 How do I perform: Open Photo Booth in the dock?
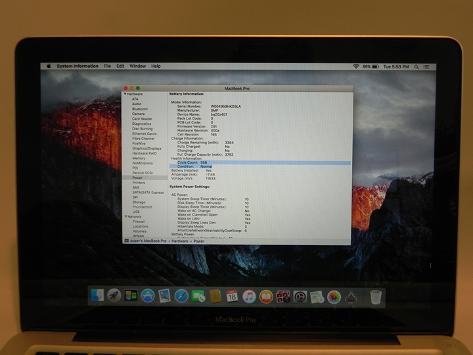[x=283, y=296]
